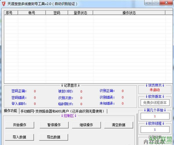This screenshot has height=145, width=174.
Task: Import accounts using 导入数据
Action: point(19,137)
